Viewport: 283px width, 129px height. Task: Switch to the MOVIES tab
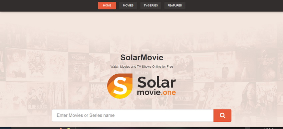(128, 5)
